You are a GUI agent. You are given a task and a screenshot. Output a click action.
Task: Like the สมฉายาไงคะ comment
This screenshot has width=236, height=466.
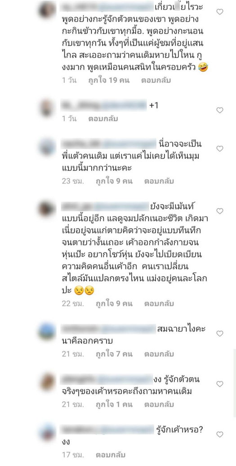tap(220, 333)
